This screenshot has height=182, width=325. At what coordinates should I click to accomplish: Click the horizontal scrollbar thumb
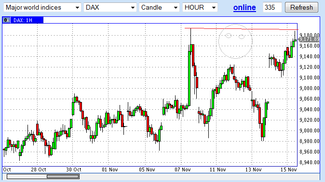[x=63, y=176]
